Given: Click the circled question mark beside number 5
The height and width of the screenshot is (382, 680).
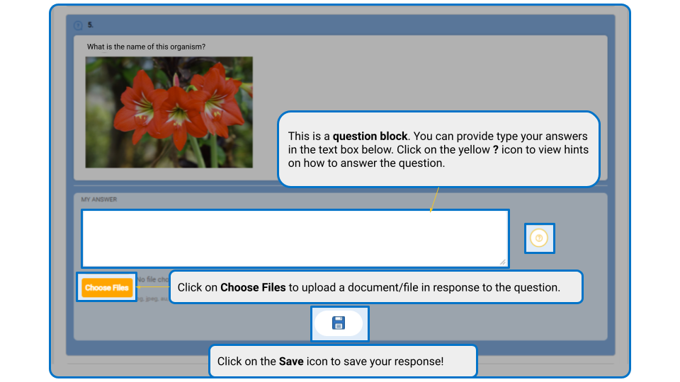Looking at the screenshot, I should coord(78,25).
